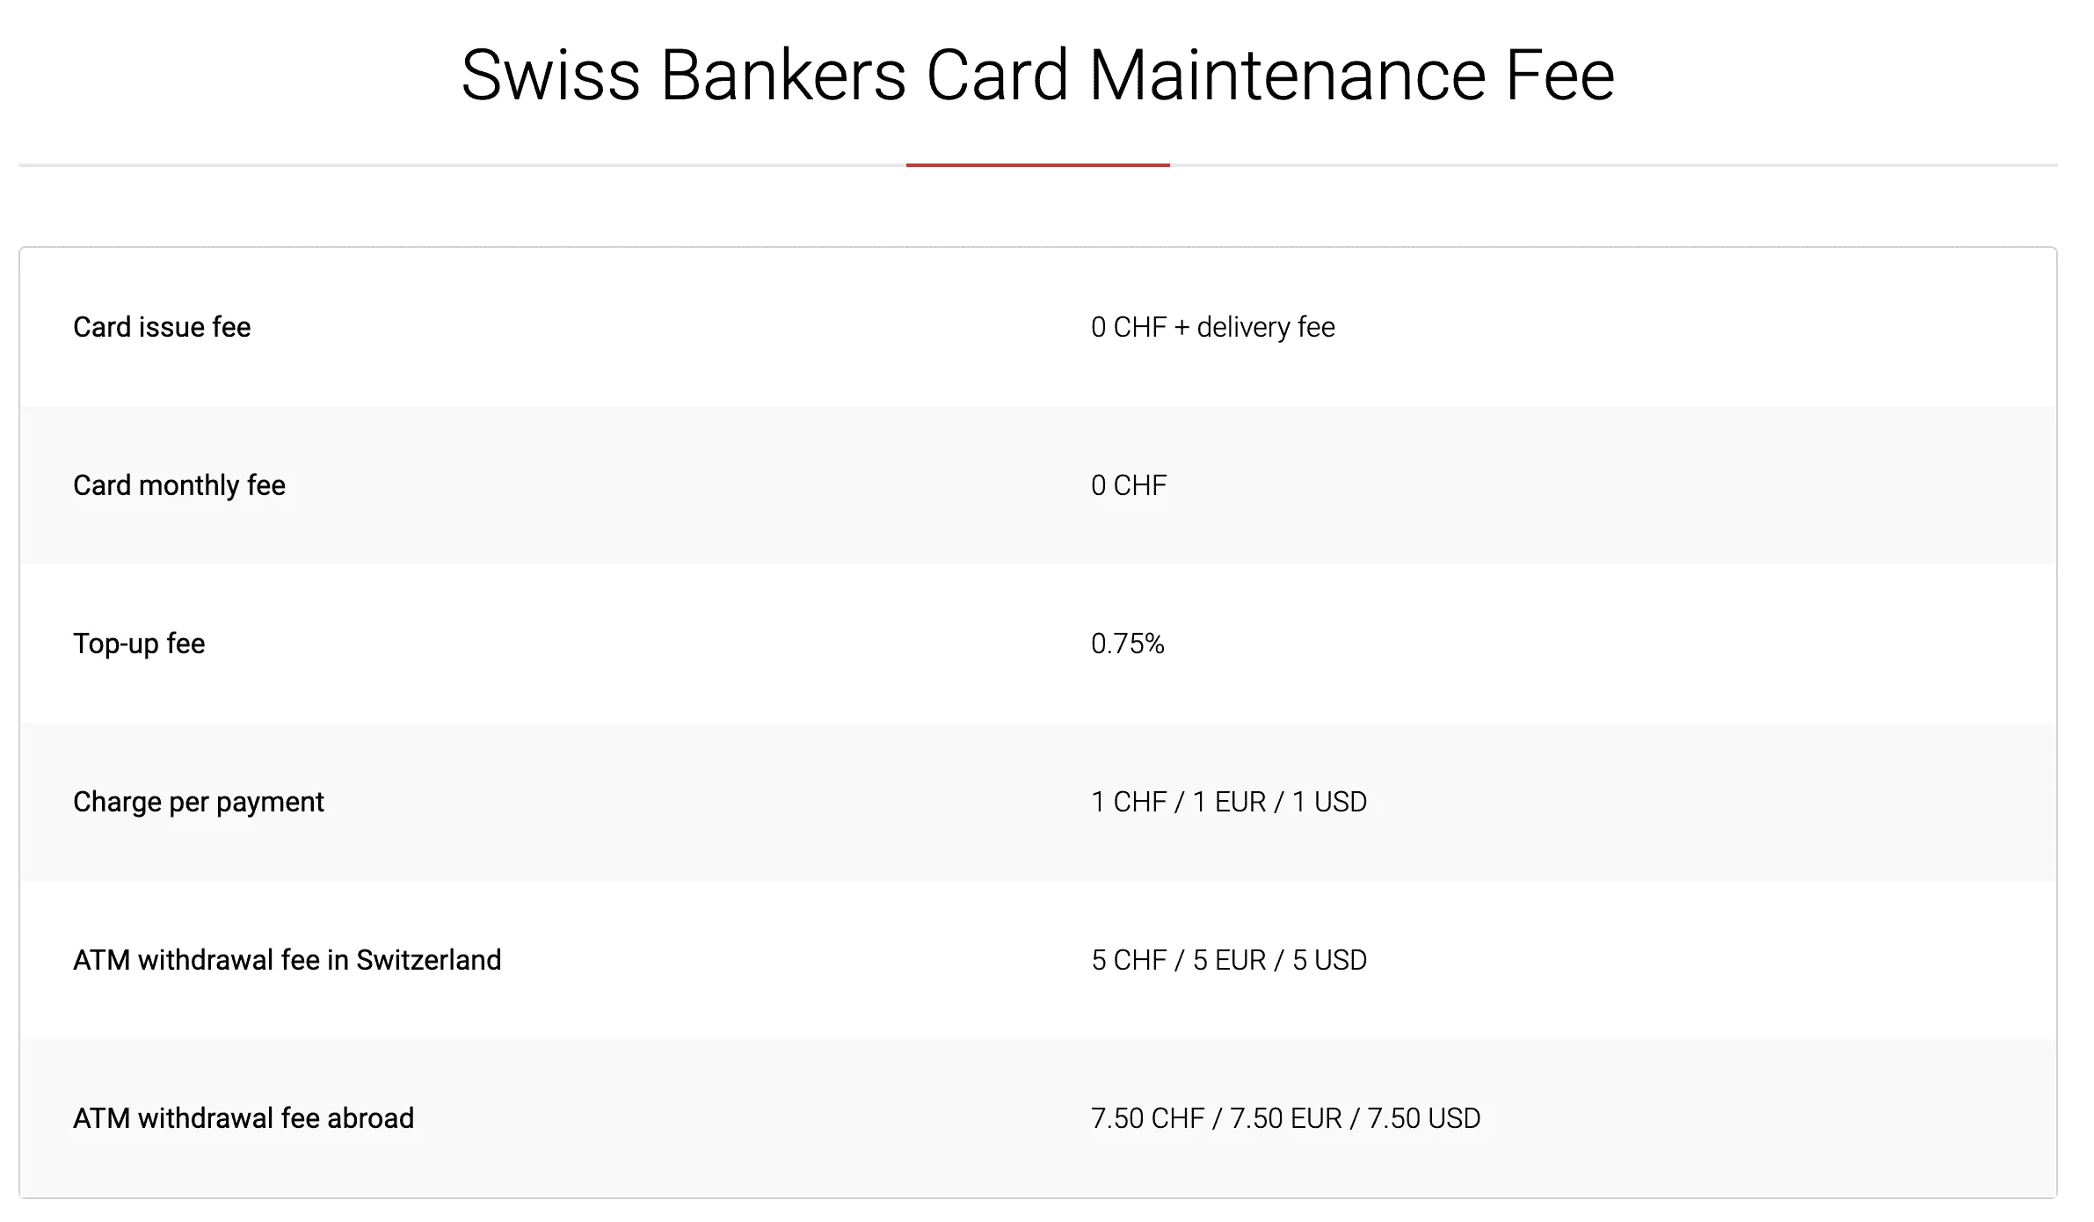Click the word Swiss in the title
Viewport: 2094px width, 1222px height.
[x=551, y=75]
